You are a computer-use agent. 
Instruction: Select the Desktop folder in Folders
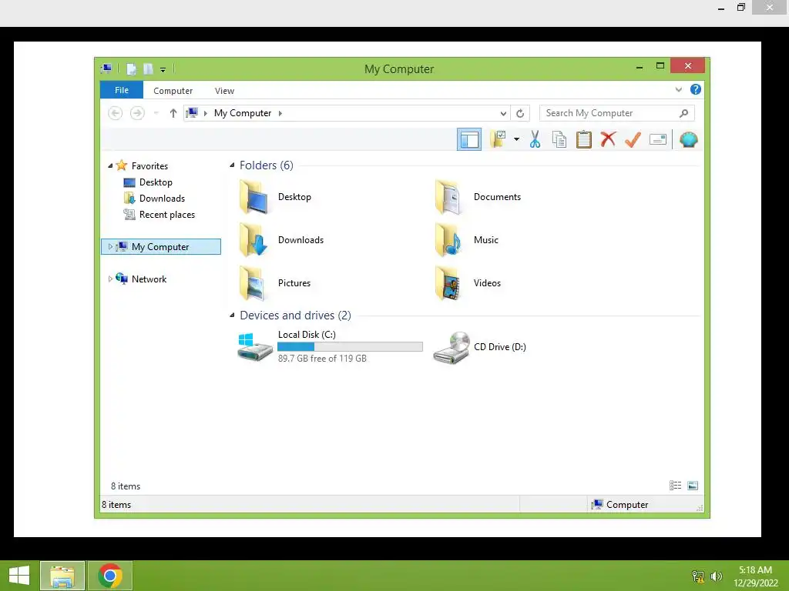[276, 197]
